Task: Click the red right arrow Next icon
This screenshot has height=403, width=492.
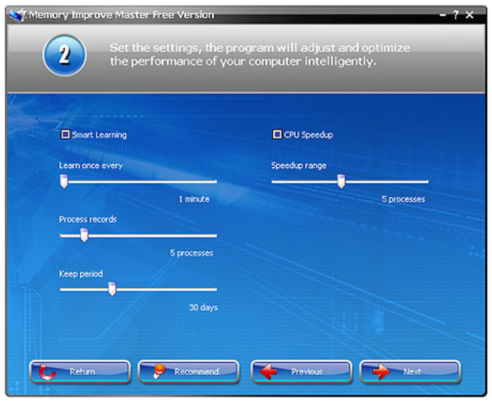Action: [x=381, y=372]
